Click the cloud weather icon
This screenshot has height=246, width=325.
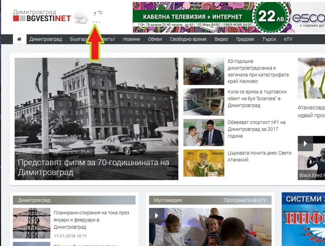pyautogui.click(x=81, y=18)
